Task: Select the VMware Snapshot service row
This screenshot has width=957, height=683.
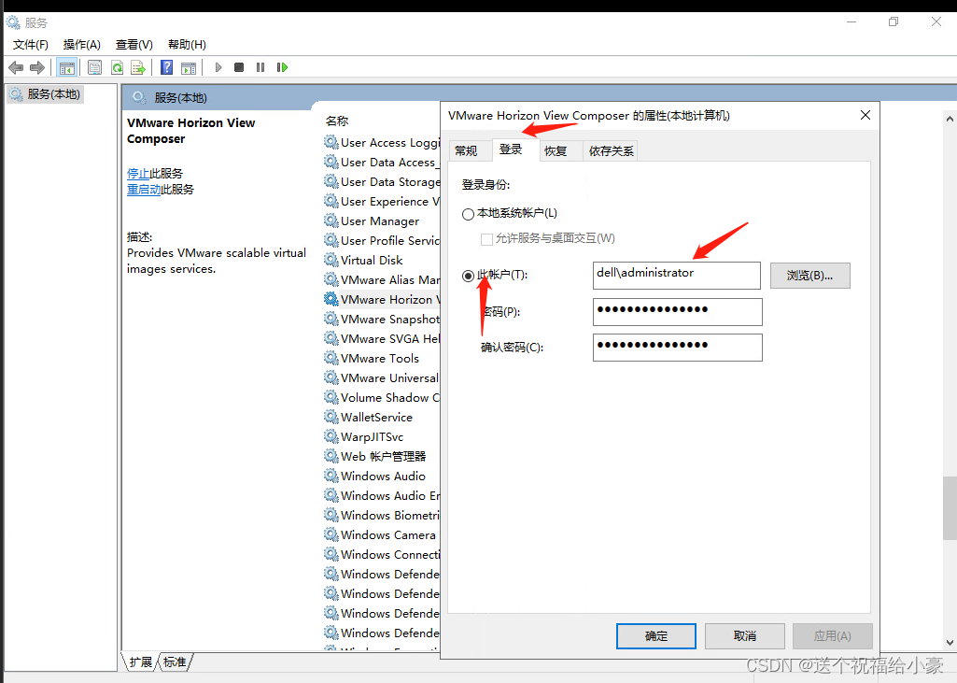Action: pyautogui.click(x=382, y=319)
